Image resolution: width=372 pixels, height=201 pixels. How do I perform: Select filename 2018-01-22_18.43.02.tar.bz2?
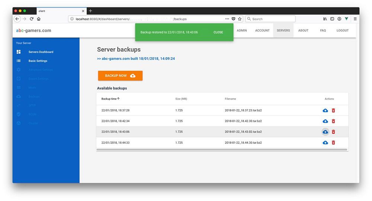[243, 132]
